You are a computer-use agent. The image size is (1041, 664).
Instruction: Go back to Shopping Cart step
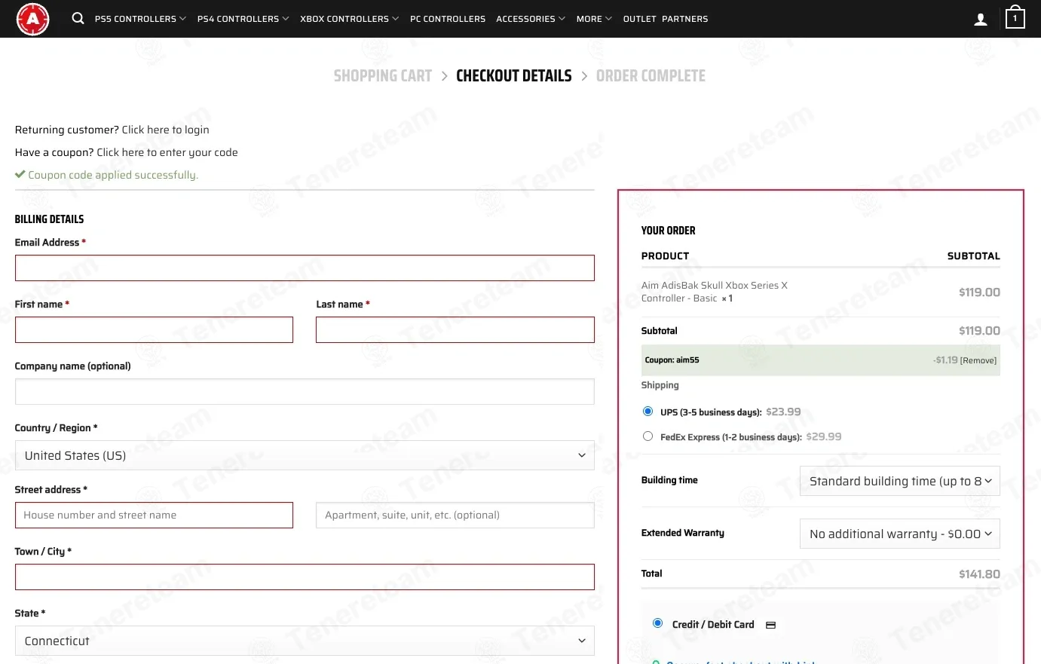tap(382, 76)
